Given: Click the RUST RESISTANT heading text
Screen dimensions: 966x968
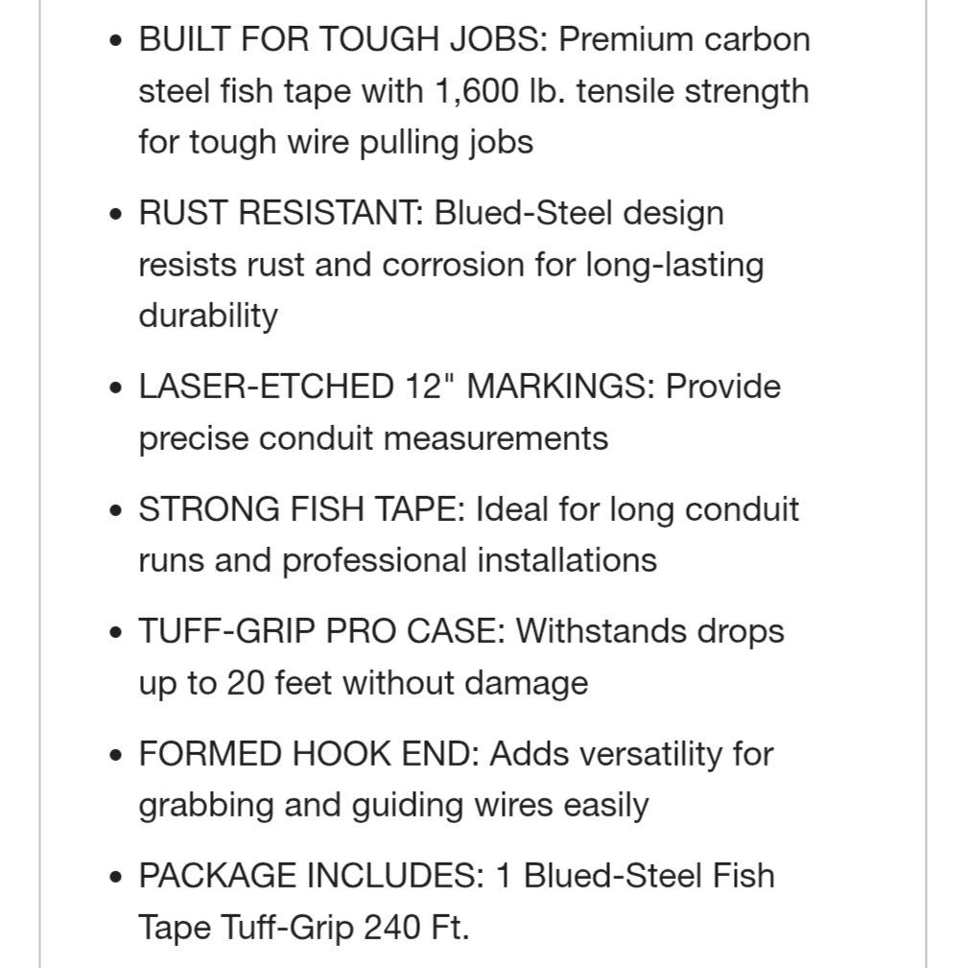Looking at the screenshot, I should [281, 213].
